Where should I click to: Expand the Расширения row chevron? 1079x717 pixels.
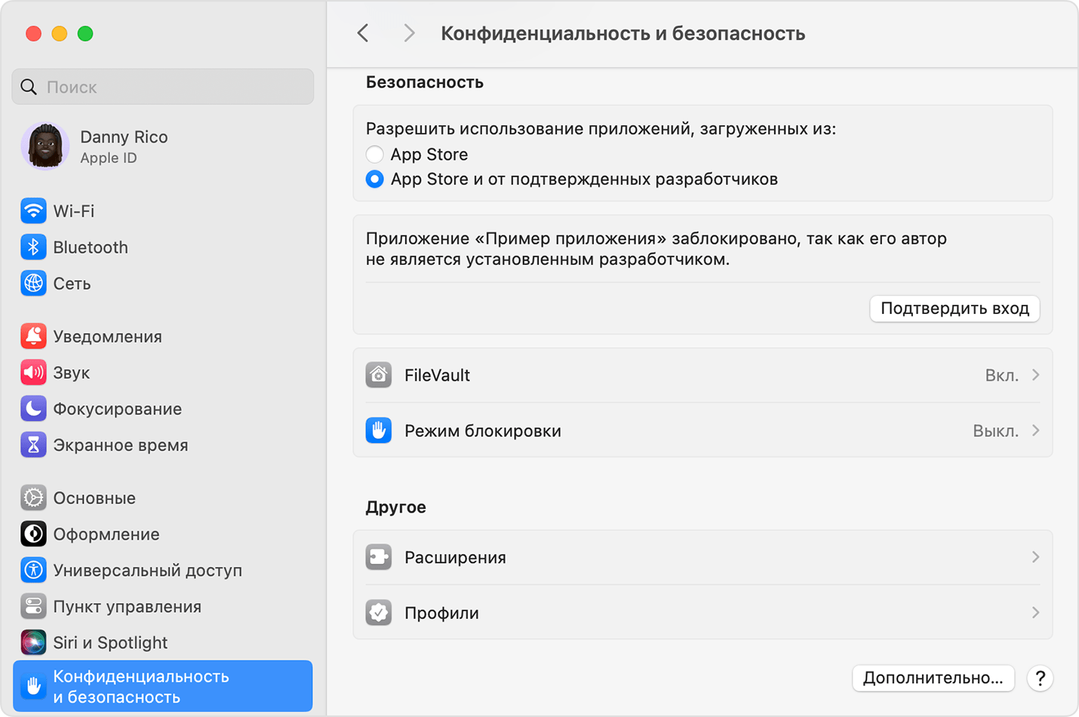point(1035,558)
